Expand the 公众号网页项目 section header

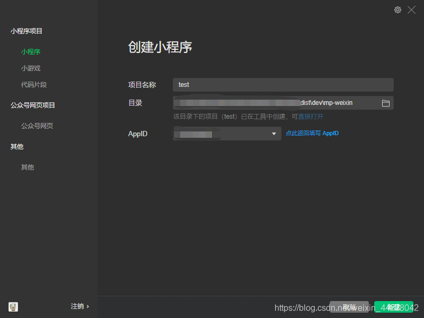[32, 105]
